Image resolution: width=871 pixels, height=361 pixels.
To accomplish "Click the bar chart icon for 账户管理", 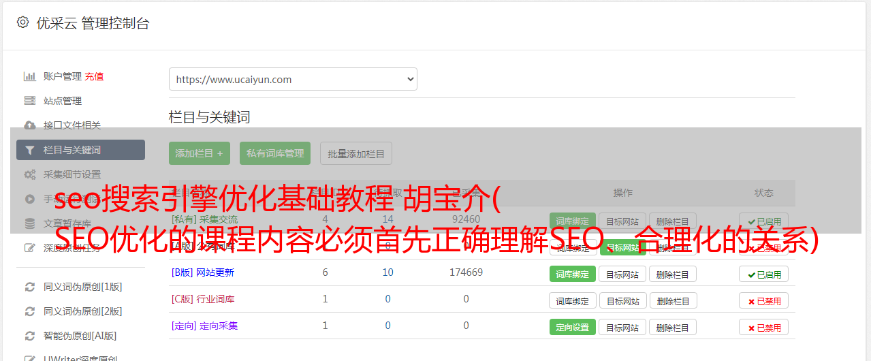I will (x=30, y=76).
